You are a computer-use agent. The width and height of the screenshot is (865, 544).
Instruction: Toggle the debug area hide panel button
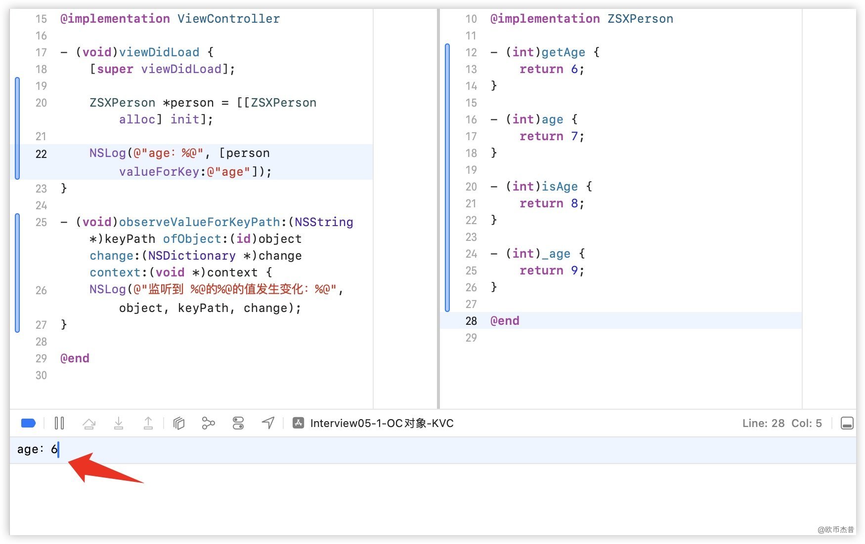click(847, 423)
